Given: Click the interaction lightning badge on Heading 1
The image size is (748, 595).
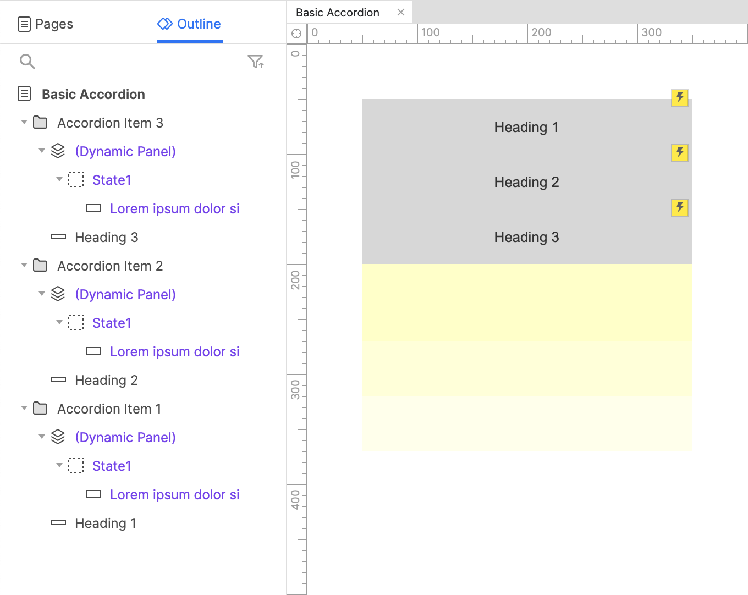Looking at the screenshot, I should (x=680, y=97).
